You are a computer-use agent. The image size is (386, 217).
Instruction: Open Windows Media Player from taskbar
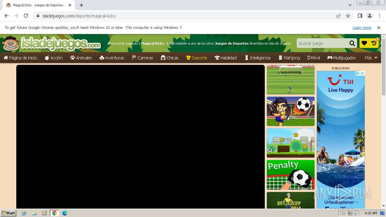44,213
